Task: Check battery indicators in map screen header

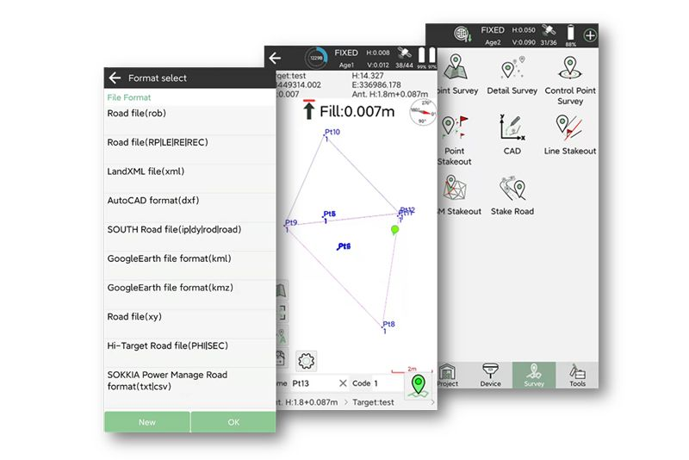Action: 426,58
